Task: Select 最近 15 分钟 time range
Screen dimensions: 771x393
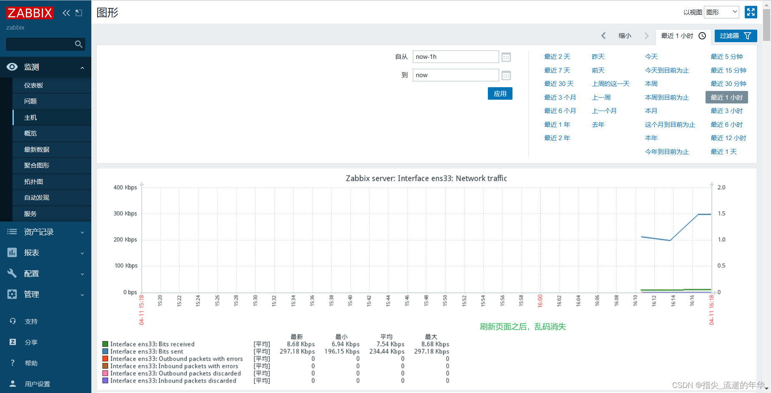Action: [728, 71]
